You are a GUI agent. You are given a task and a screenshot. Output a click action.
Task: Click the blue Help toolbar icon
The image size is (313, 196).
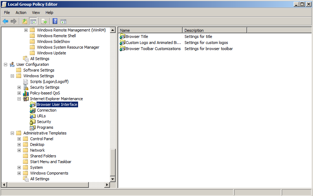tap(55, 21)
